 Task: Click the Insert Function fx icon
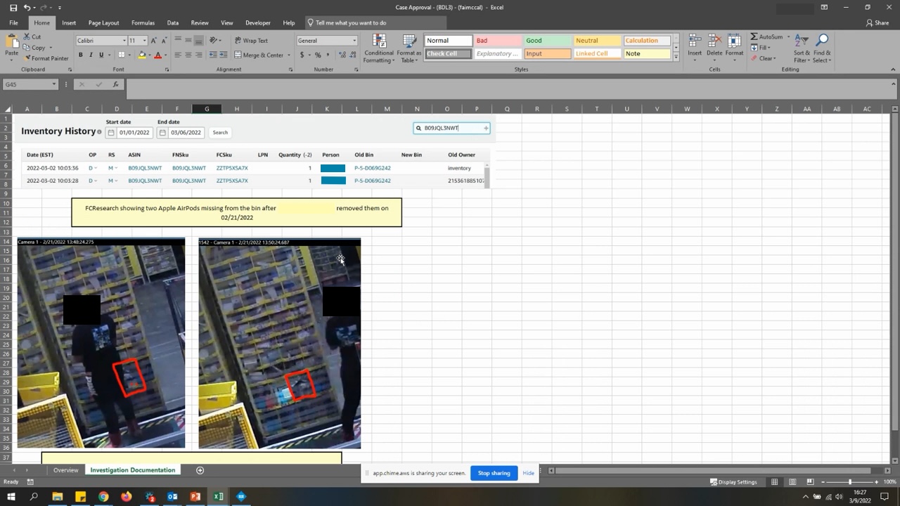(x=116, y=84)
